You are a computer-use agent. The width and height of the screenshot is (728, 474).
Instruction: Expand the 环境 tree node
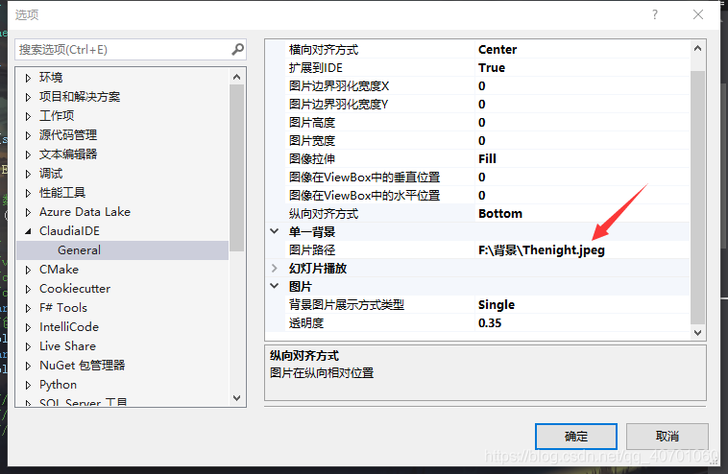pyautogui.click(x=28, y=78)
